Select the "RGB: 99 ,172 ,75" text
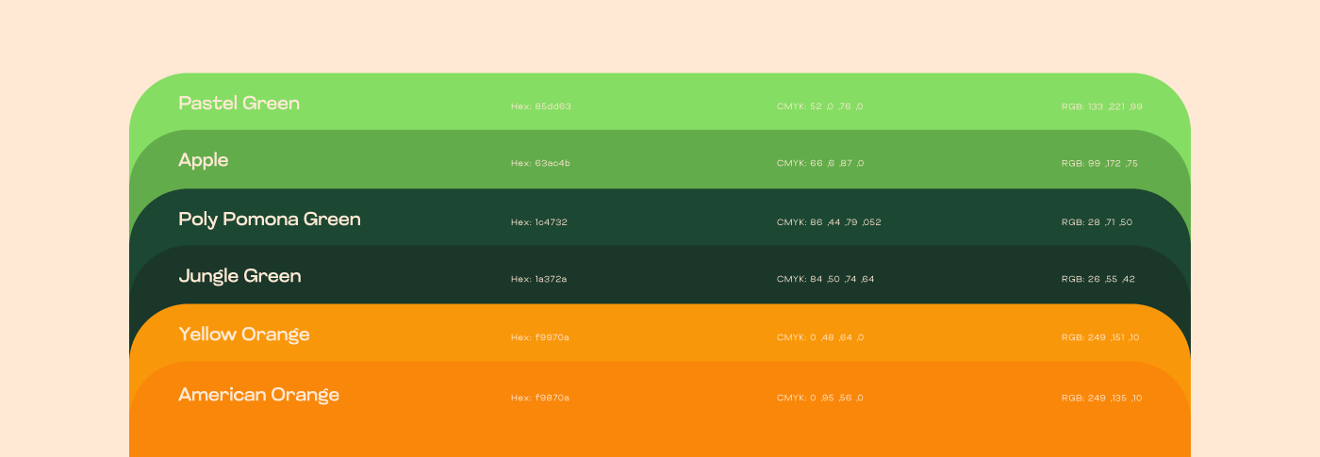This screenshot has width=1320, height=457. coord(1099,163)
